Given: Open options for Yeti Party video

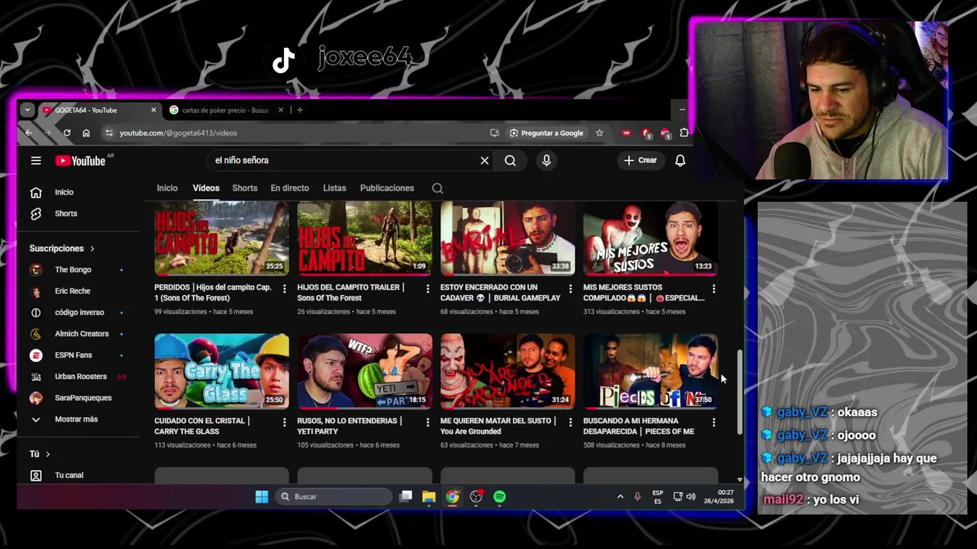Looking at the screenshot, I should 427,422.
